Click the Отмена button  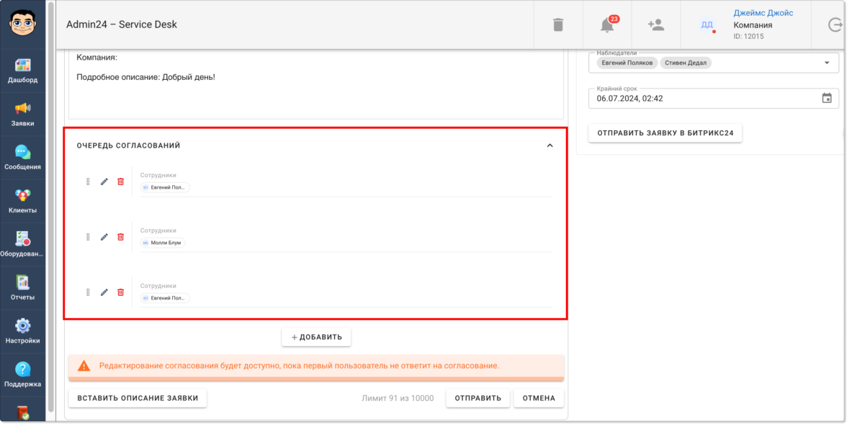(x=539, y=398)
